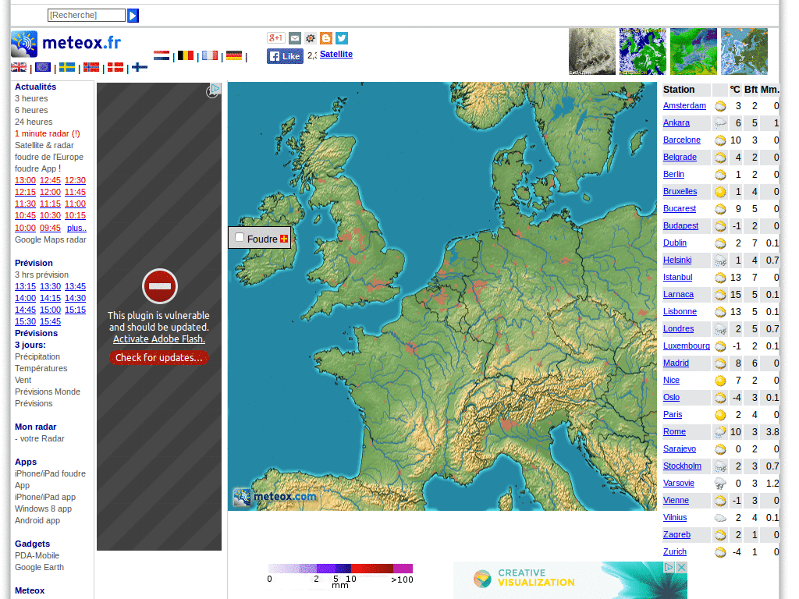This screenshot has width=799, height=599.
Task: Open the meteox.fr logo home link
Action: point(66,44)
